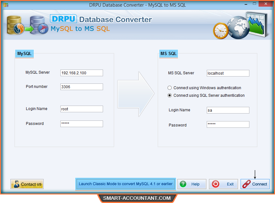The image size is (275, 203).
Task: Click the MySQL Login Name field with root
Action: [82, 109]
